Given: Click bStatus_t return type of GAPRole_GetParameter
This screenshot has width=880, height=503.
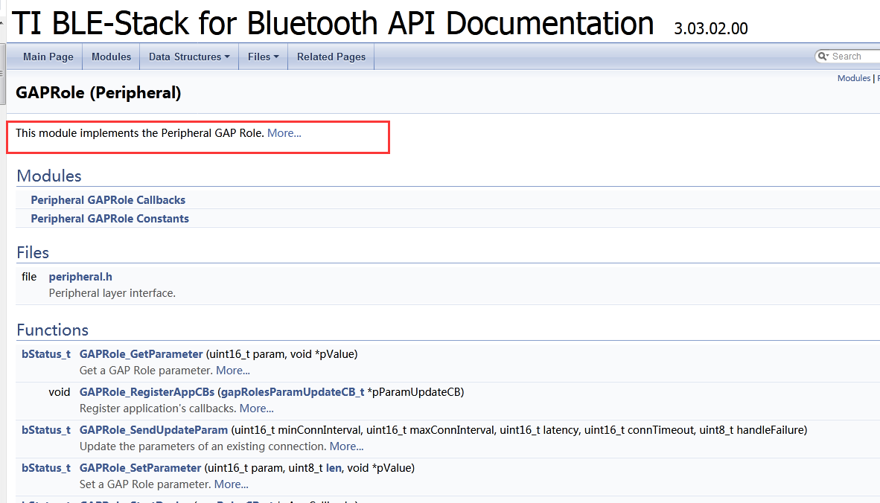Looking at the screenshot, I should tap(45, 354).
